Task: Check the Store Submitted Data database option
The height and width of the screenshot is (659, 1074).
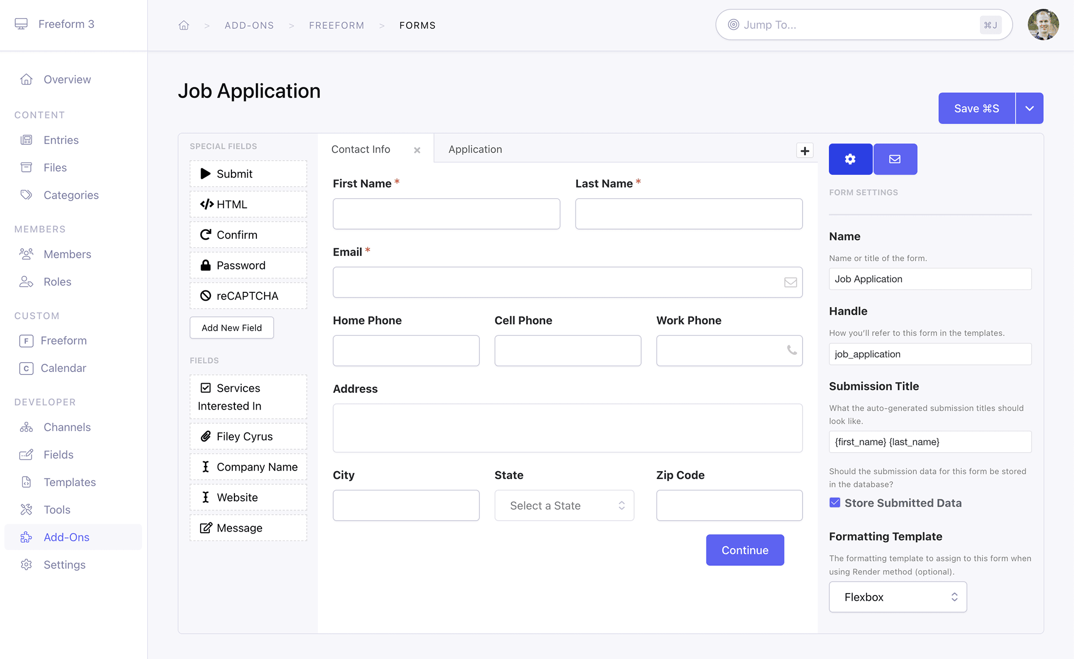Action: (835, 503)
